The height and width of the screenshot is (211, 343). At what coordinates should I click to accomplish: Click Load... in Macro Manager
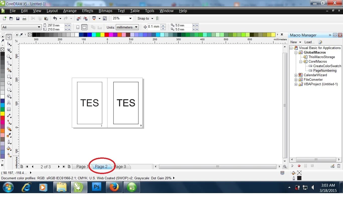tap(309, 42)
